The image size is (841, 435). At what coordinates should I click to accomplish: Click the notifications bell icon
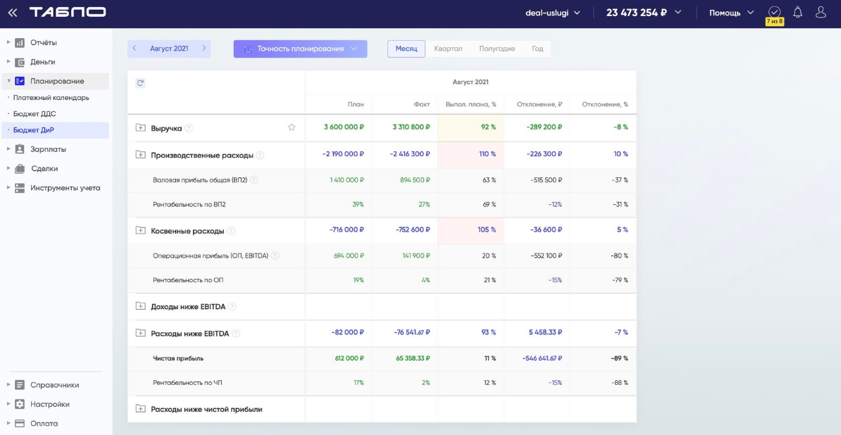798,12
